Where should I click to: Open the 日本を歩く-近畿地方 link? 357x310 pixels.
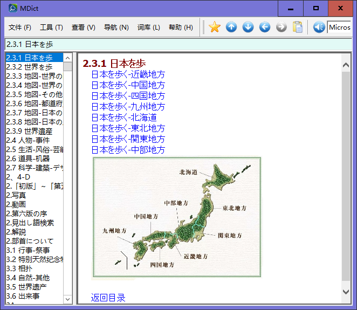128,74
